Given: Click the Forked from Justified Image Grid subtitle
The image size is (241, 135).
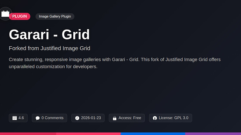Looking at the screenshot, I should pyautogui.click(x=50, y=48).
